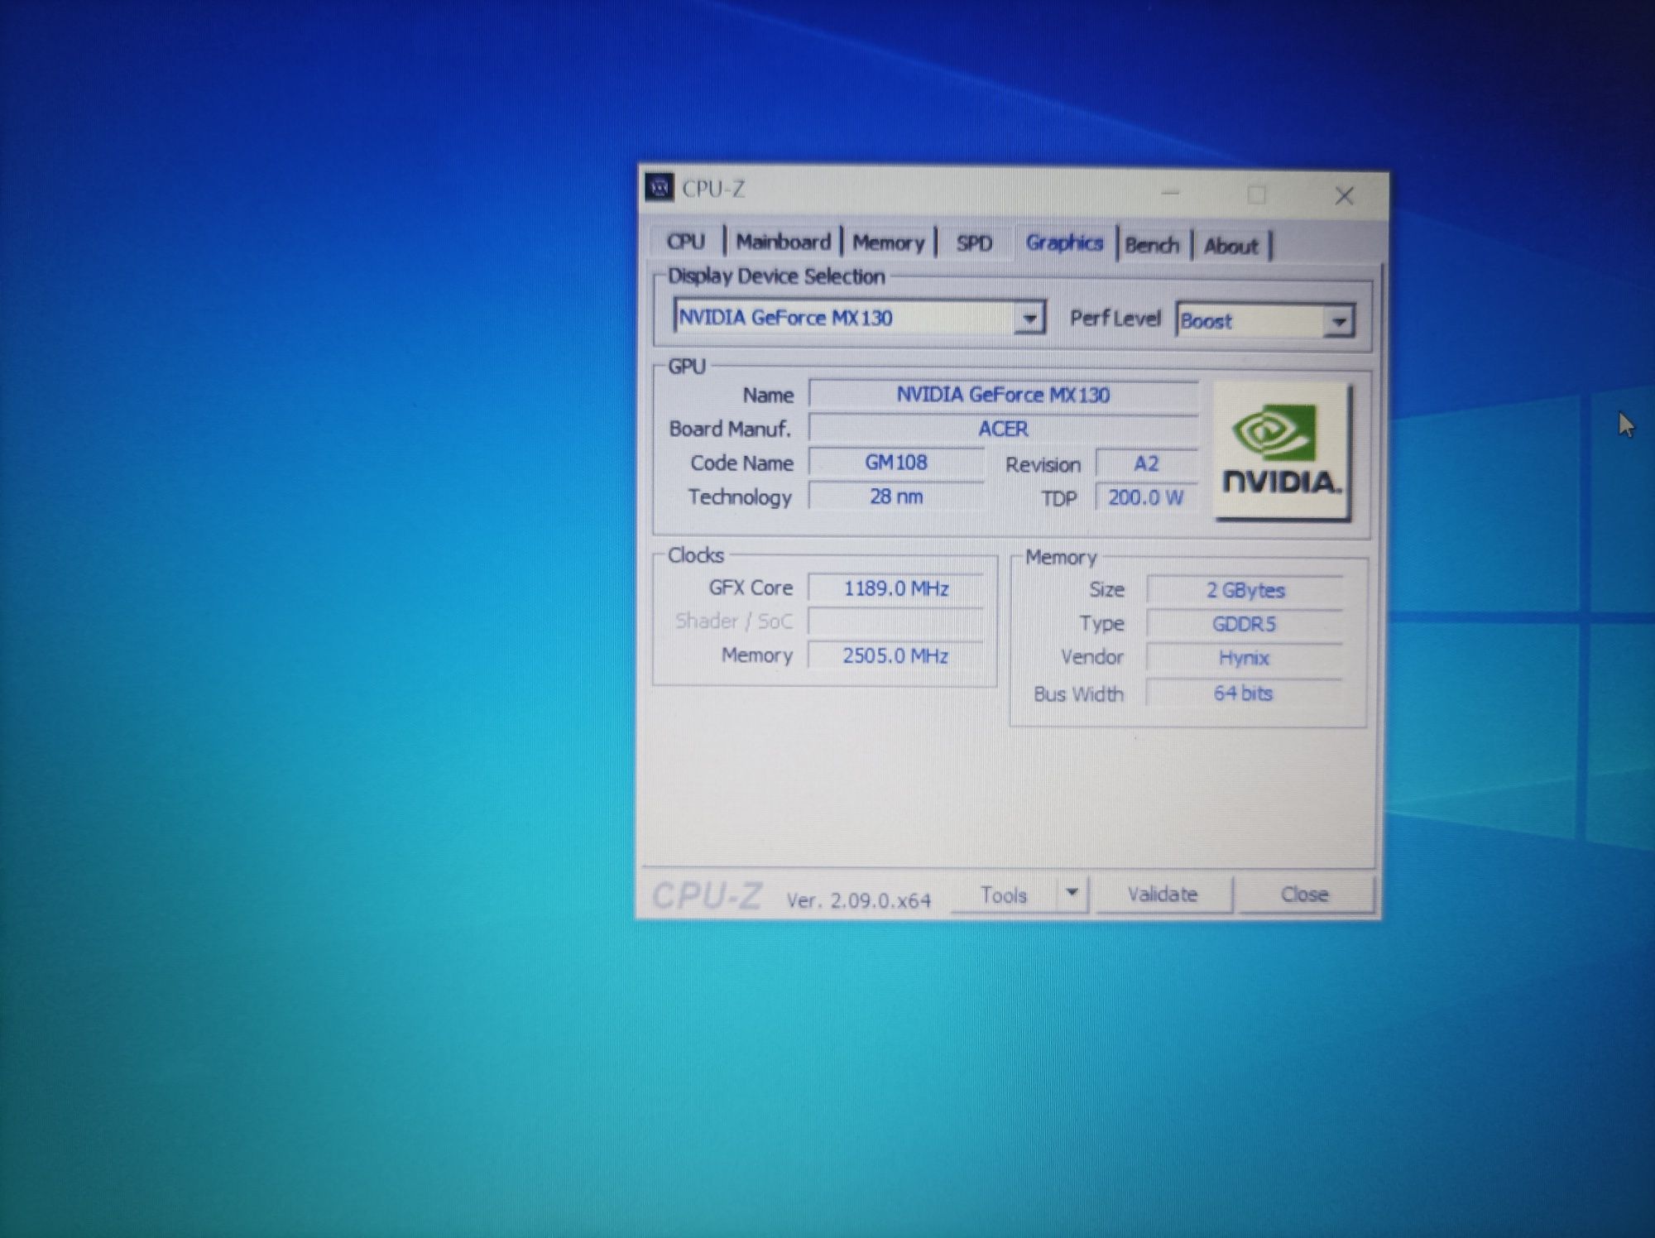Click the Tools button
Screen dimensions: 1655x1238
pyautogui.click(x=1004, y=895)
